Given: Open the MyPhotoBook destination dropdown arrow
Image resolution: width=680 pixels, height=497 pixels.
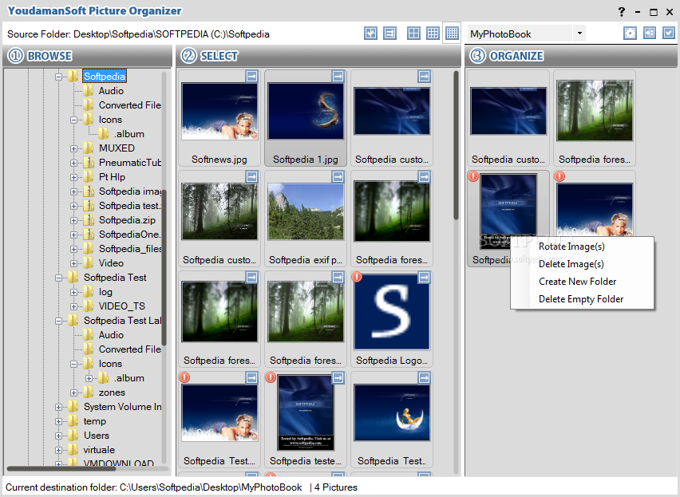Looking at the screenshot, I should pos(579,34).
